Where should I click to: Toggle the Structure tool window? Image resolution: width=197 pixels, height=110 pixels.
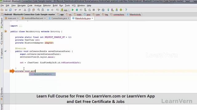click(x=2, y=38)
